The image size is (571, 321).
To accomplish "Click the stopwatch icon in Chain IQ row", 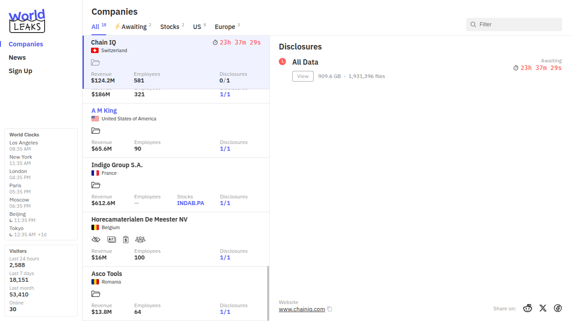I will point(215,43).
